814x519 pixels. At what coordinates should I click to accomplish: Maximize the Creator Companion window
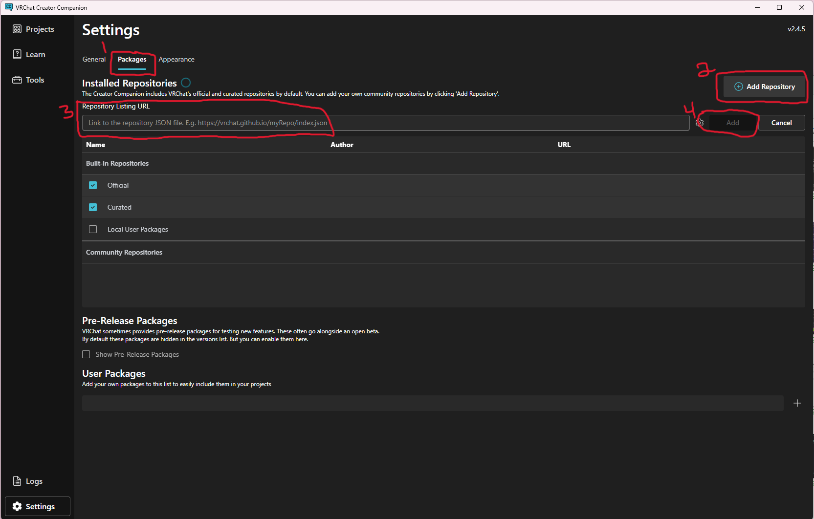coord(779,7)
